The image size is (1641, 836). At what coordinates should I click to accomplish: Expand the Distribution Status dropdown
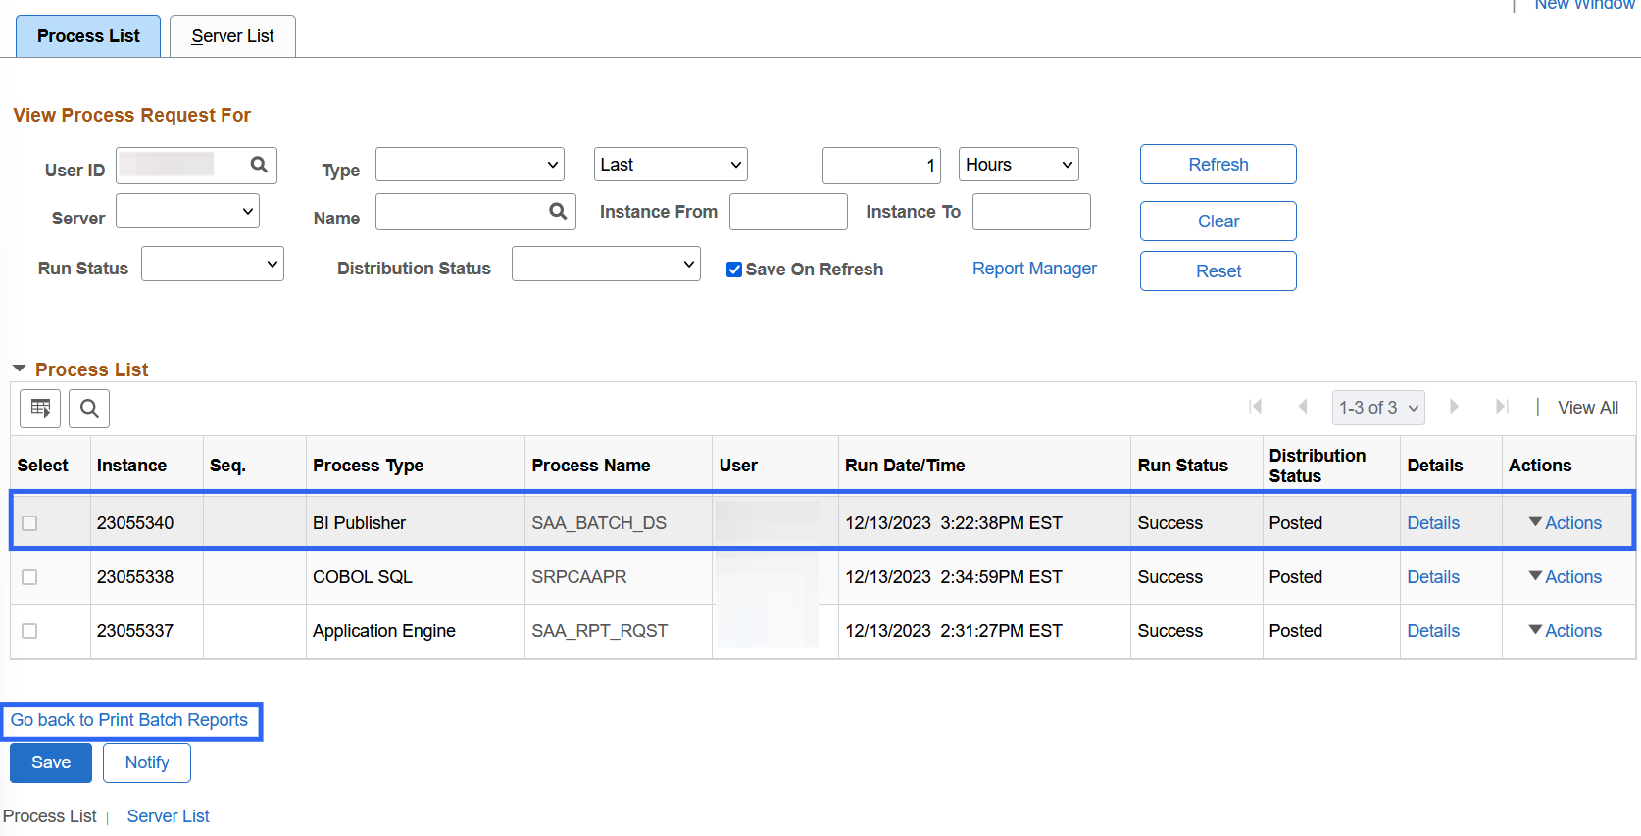[606, 264]
